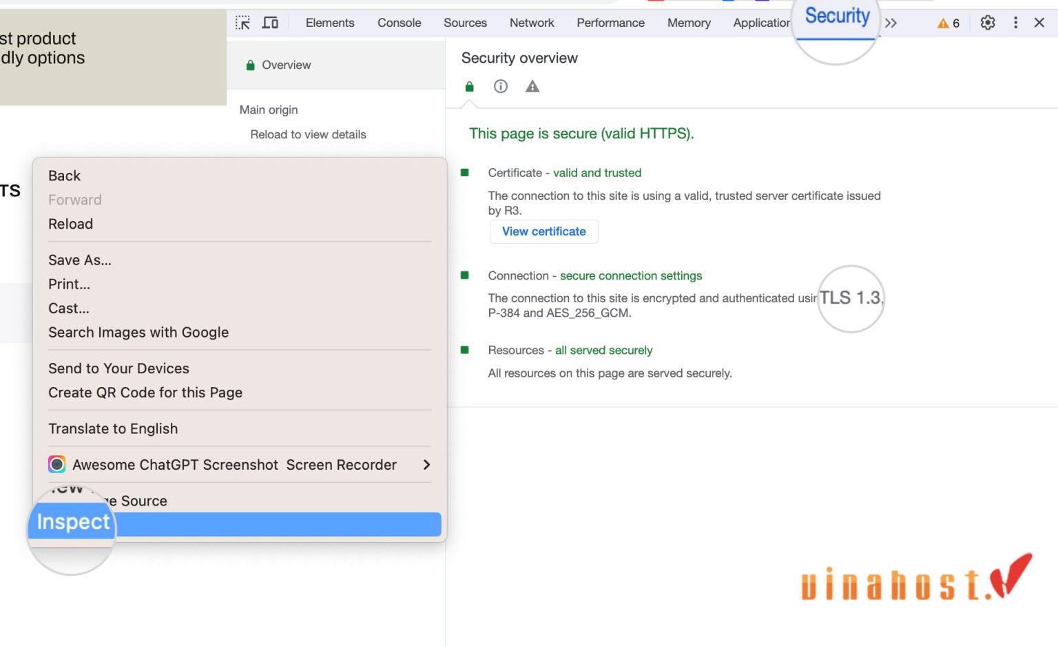Viewport: 1058px width, 646px height.
Task: Expand the hidden DevTools tabs chevron
Action: pyautogui.click(x=891, y=23)
